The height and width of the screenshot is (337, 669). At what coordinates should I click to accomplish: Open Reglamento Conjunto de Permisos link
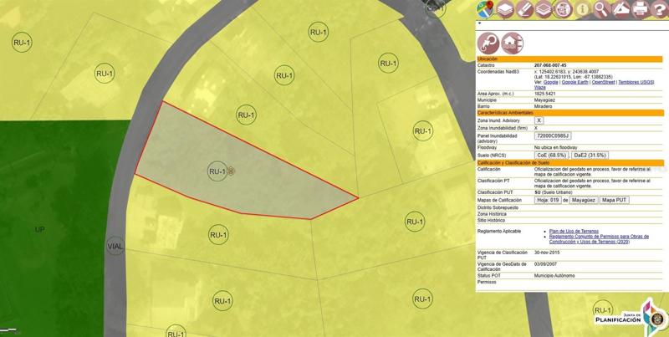tap(599, 239)
